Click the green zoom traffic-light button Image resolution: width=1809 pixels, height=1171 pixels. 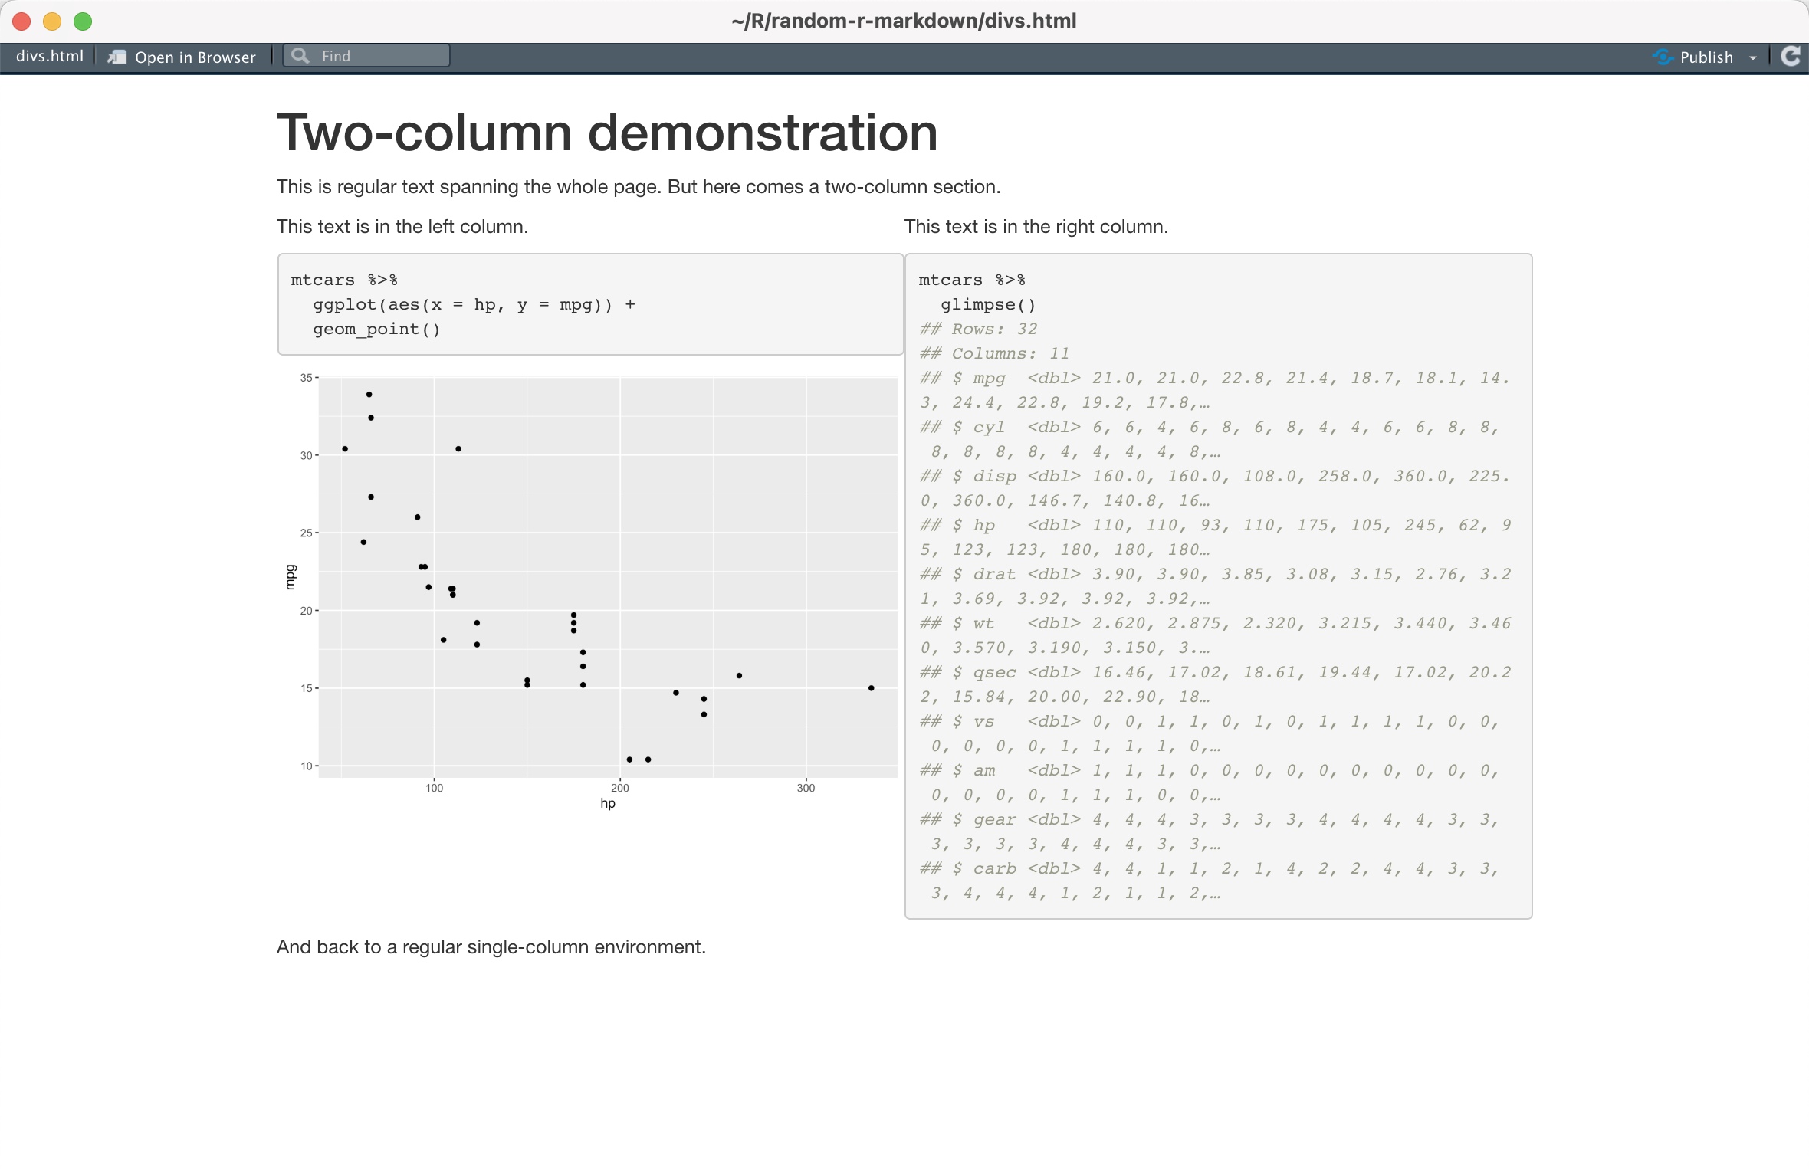(x=81, y=21)
